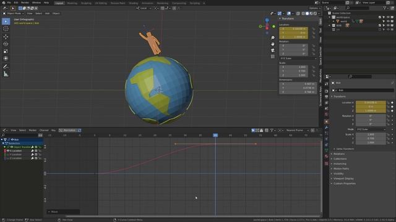Hide the X Location curve via eye icon
This screenshot has width=396, height=222.
point(8,150)
